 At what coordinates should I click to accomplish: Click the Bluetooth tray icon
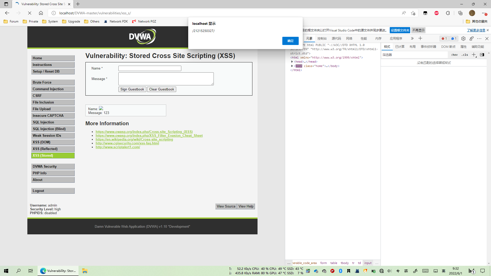coord(341,271)
